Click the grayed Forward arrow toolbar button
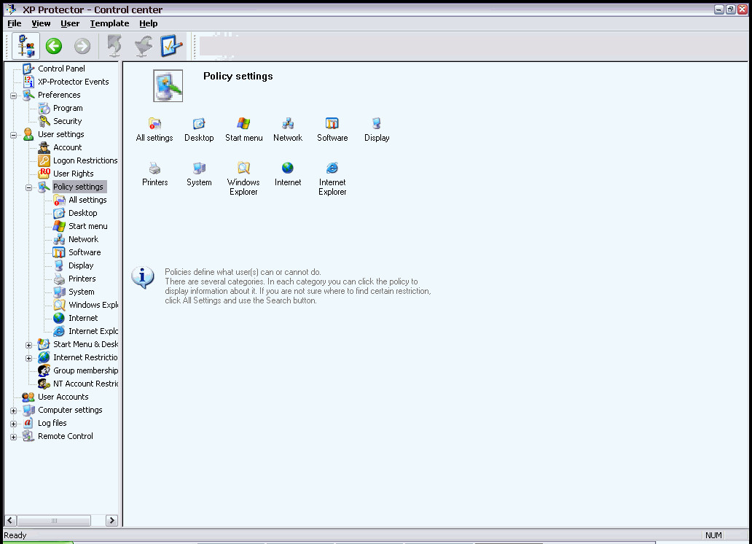The height and width of the screenshot is (544, 752). click(82, 46)
